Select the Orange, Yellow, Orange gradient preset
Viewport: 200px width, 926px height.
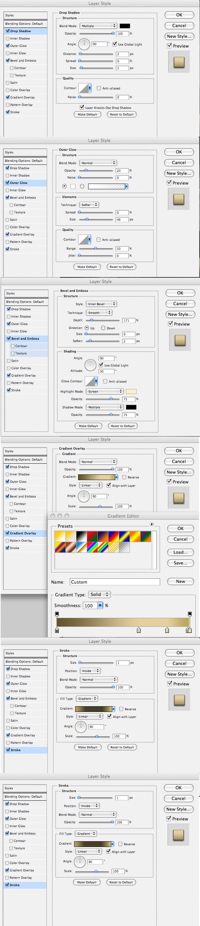(x=135, y=536)
